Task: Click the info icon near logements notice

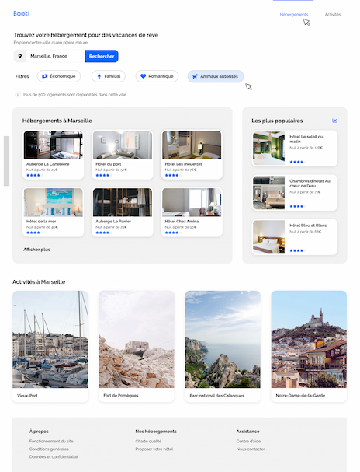Action: click(x=17, y=95)
